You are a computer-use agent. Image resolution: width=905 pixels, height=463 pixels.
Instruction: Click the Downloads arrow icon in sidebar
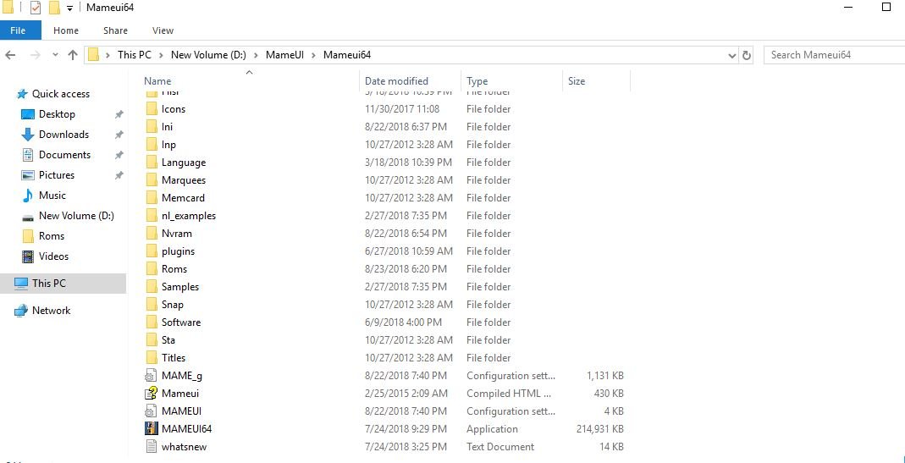point(28,135)
